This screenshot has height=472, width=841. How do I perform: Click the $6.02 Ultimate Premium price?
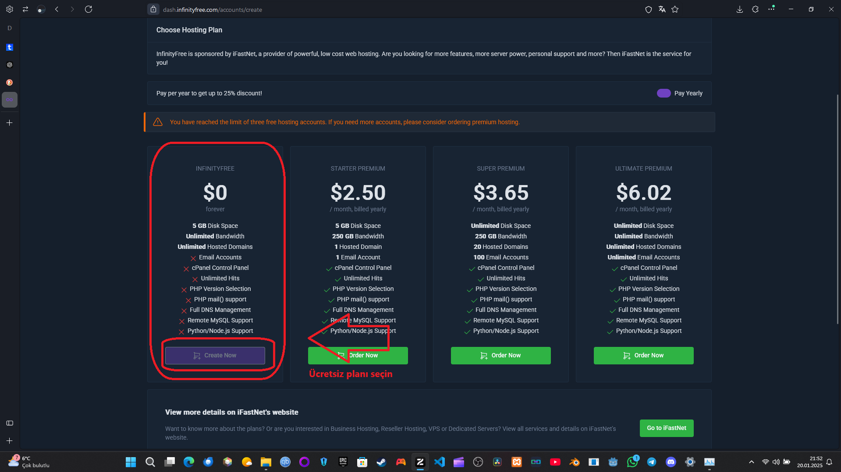point(644,193)
